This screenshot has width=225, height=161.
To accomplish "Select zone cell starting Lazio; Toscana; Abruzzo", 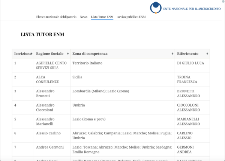I will pyautogui.click(x=123, y=149).
